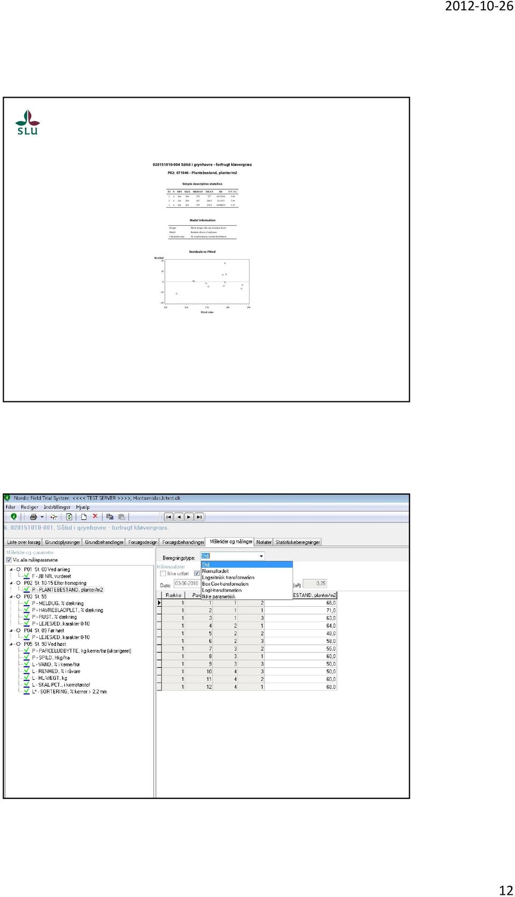
Task: Switch to the Statistiskeberegninger tab
Action: pyautogui.click(x=298, y=542)
